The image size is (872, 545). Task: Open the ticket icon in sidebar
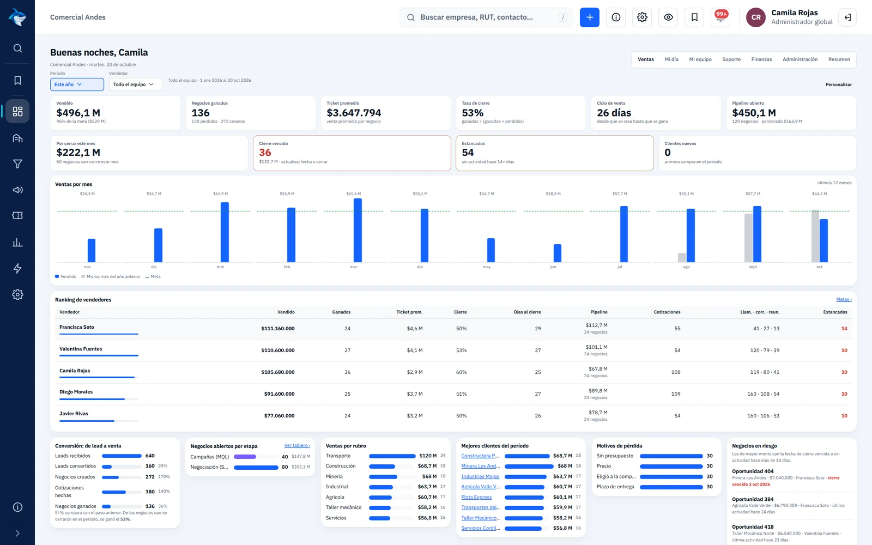click(17, 216)
